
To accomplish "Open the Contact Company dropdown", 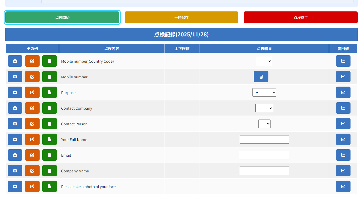I will (x=264, y=108).
